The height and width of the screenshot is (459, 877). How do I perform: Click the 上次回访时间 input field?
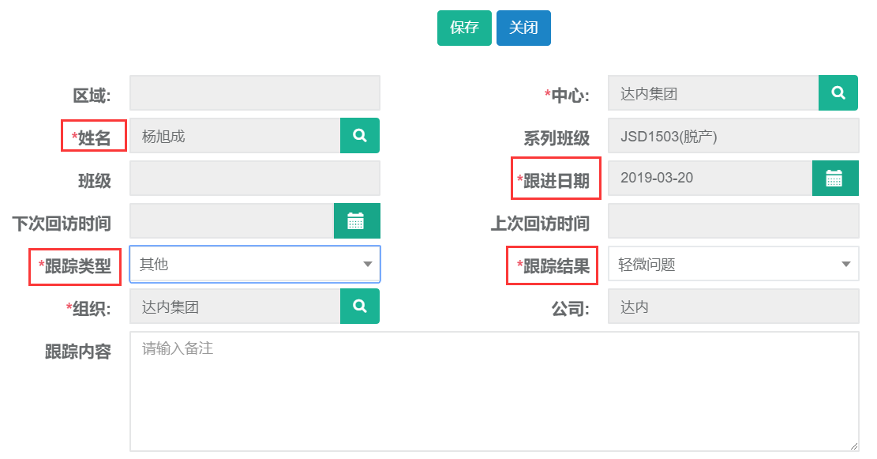pos(733,221)
